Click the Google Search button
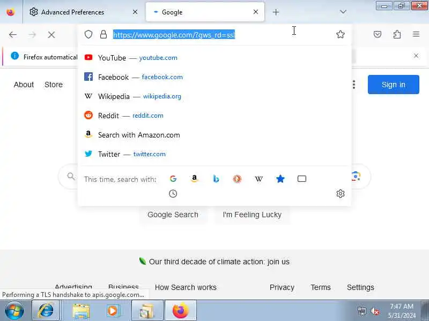The width and height of the screenshot is (429, 321). click(x=173, y=215)
